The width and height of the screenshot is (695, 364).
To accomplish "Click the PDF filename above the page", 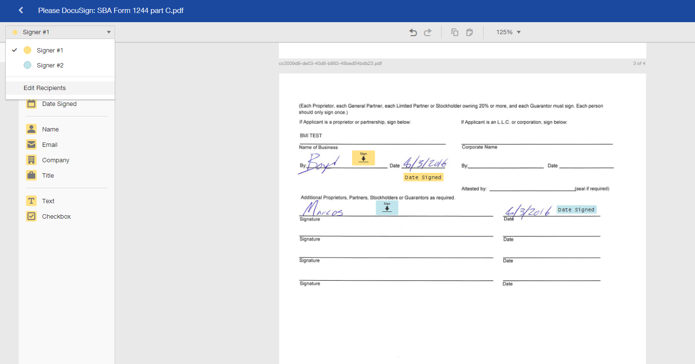I will (330, 63).
